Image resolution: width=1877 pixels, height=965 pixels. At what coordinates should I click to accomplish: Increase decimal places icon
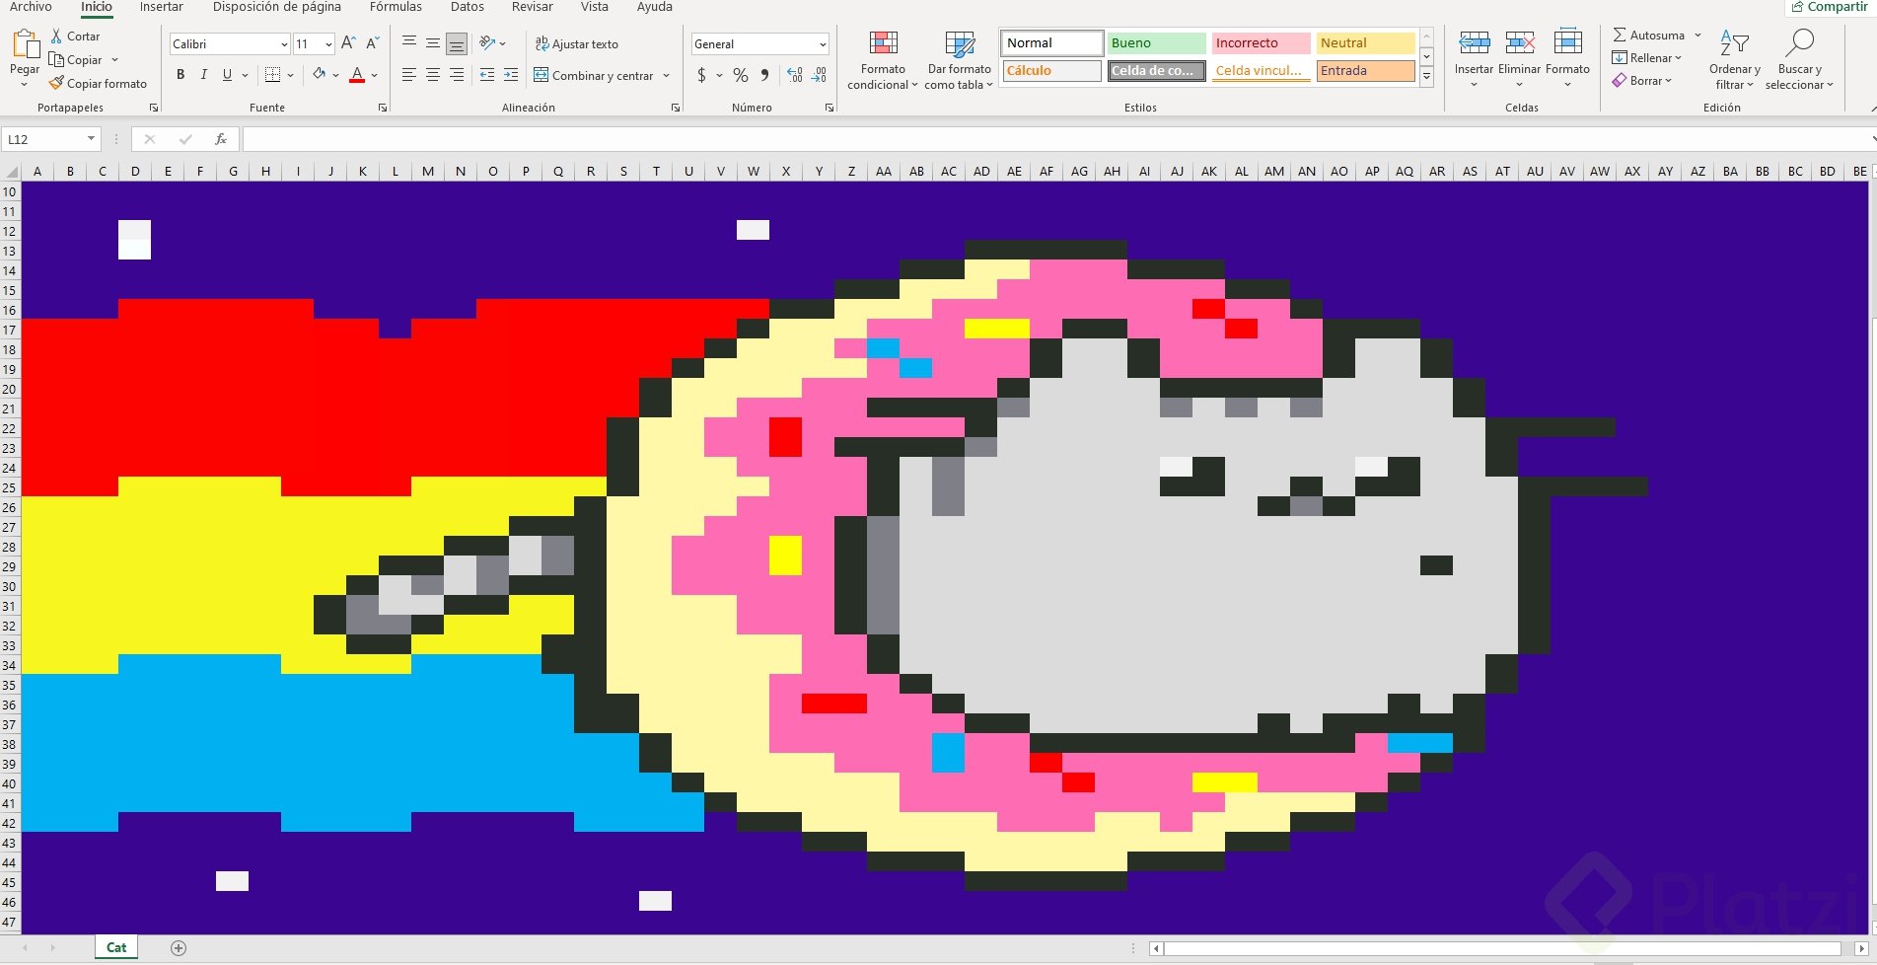795,75
